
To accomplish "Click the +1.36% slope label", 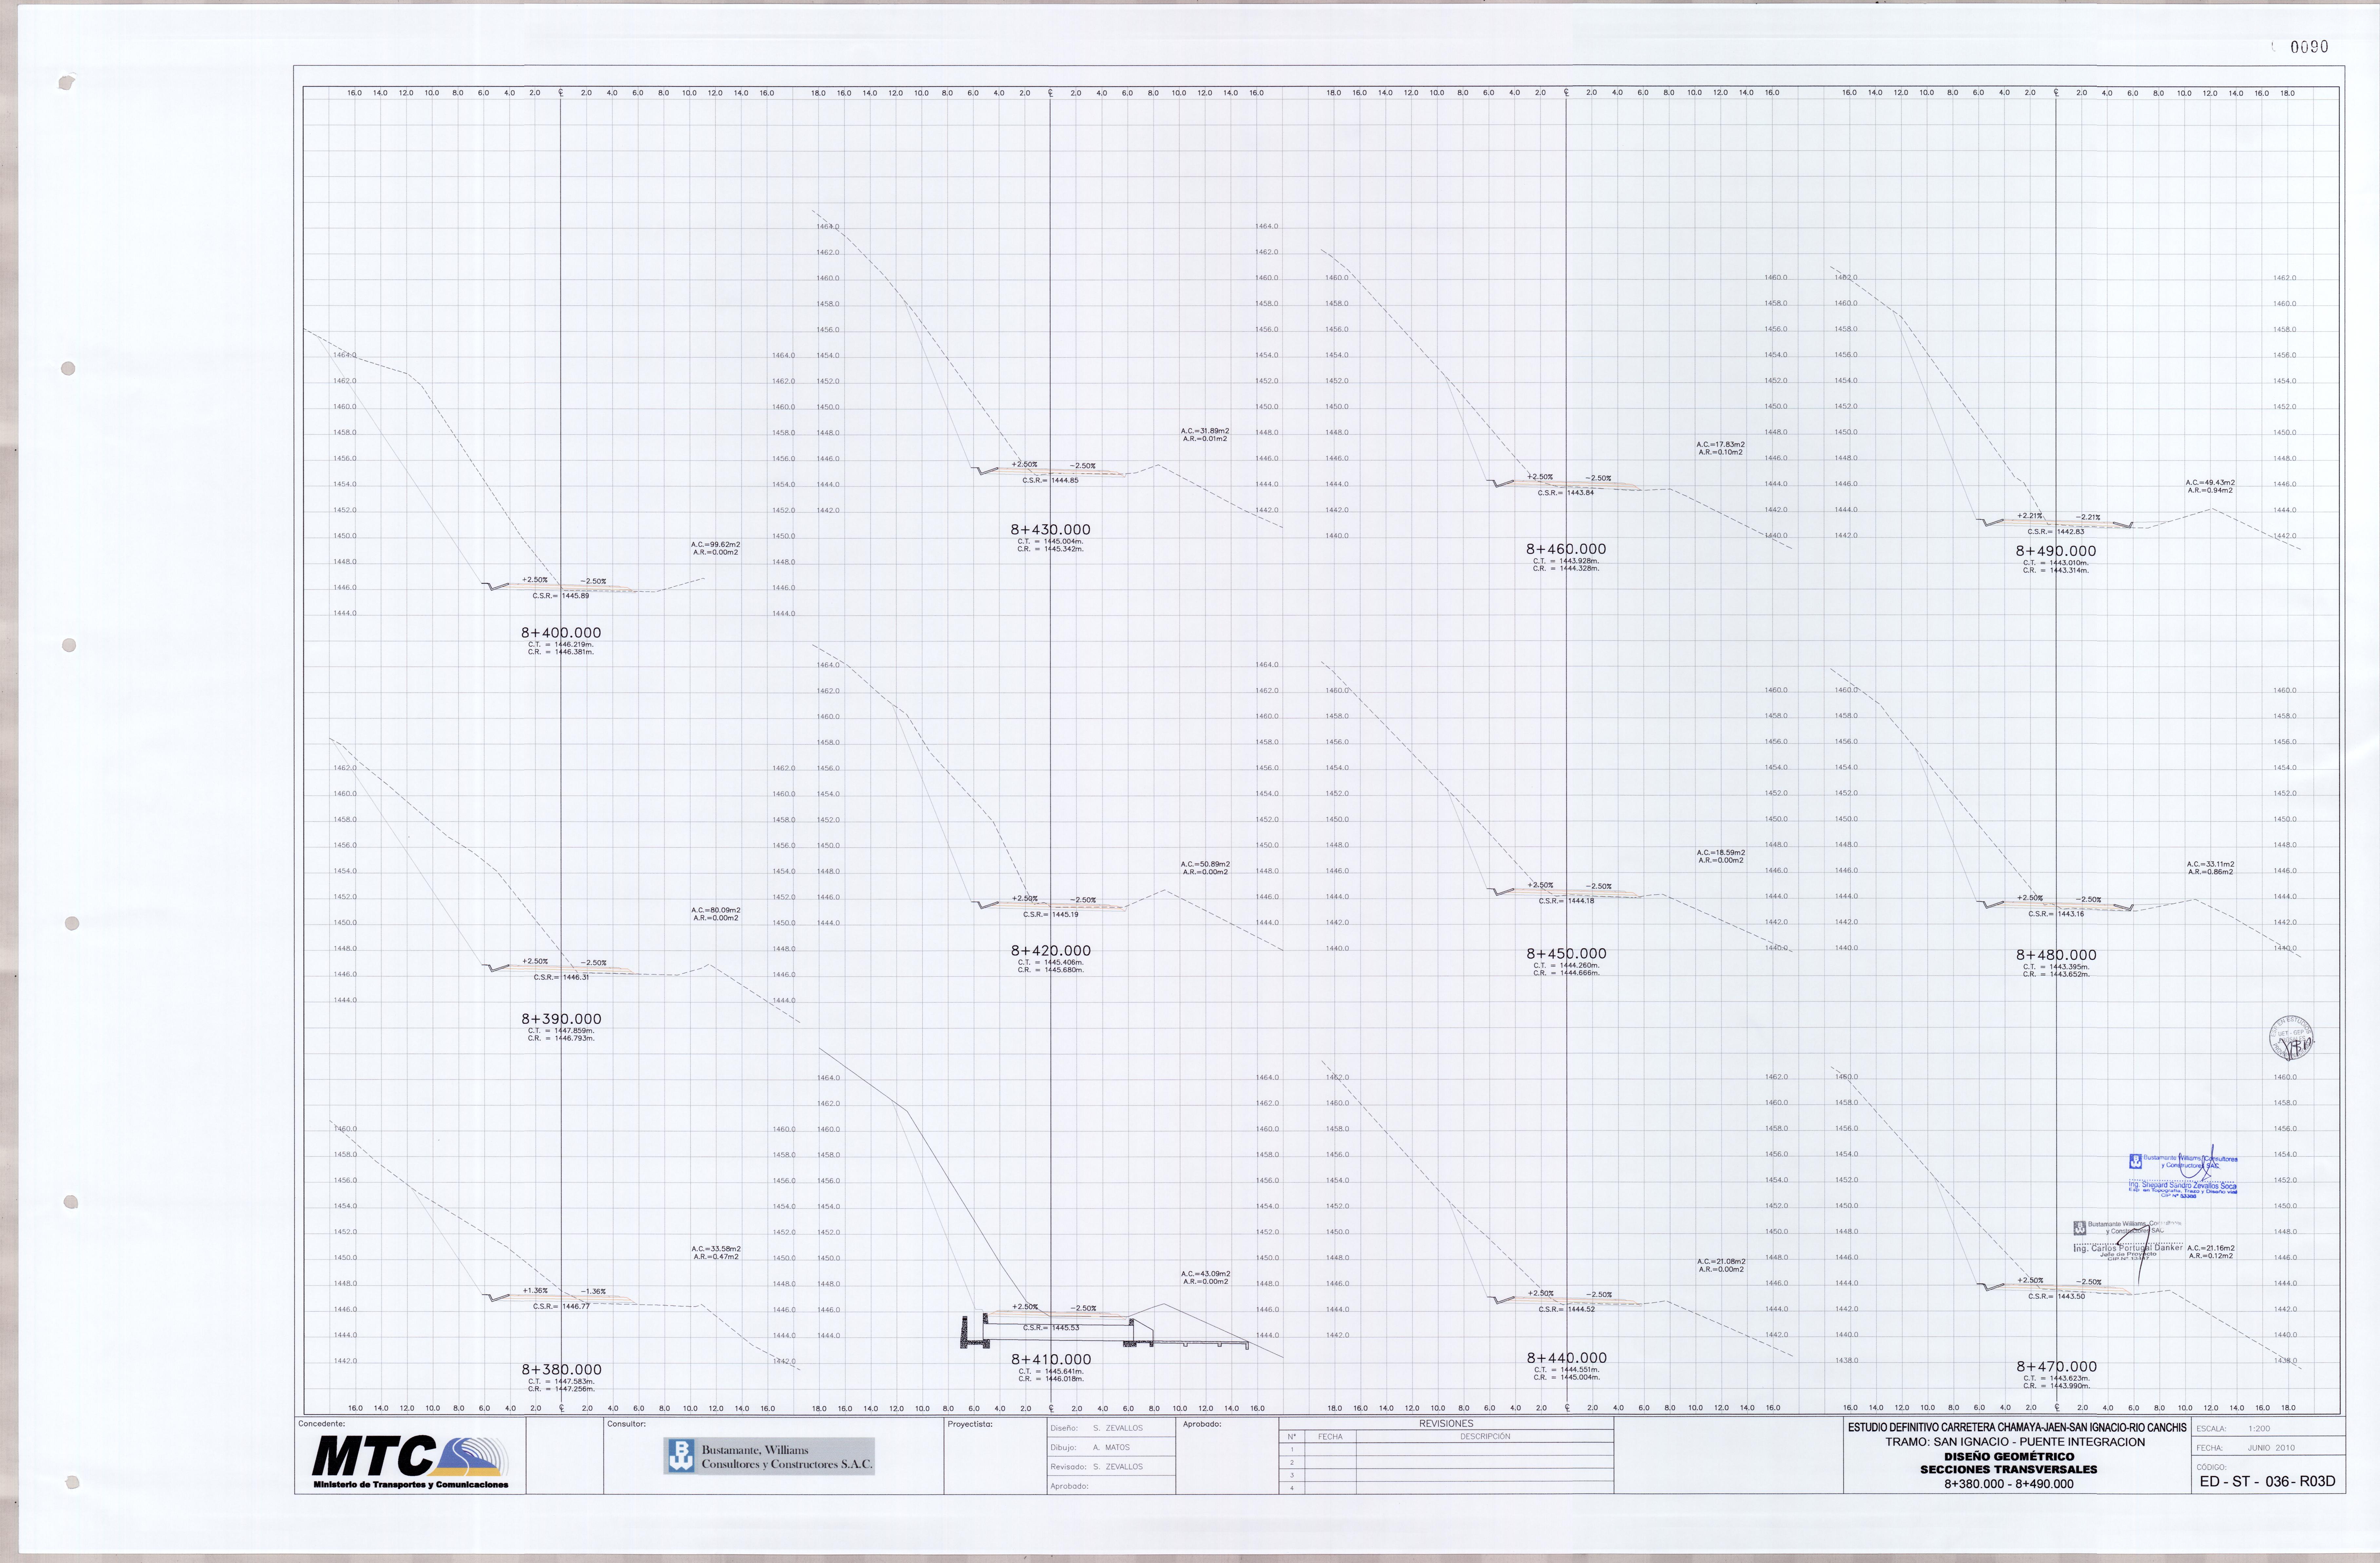I will 535,1291.
